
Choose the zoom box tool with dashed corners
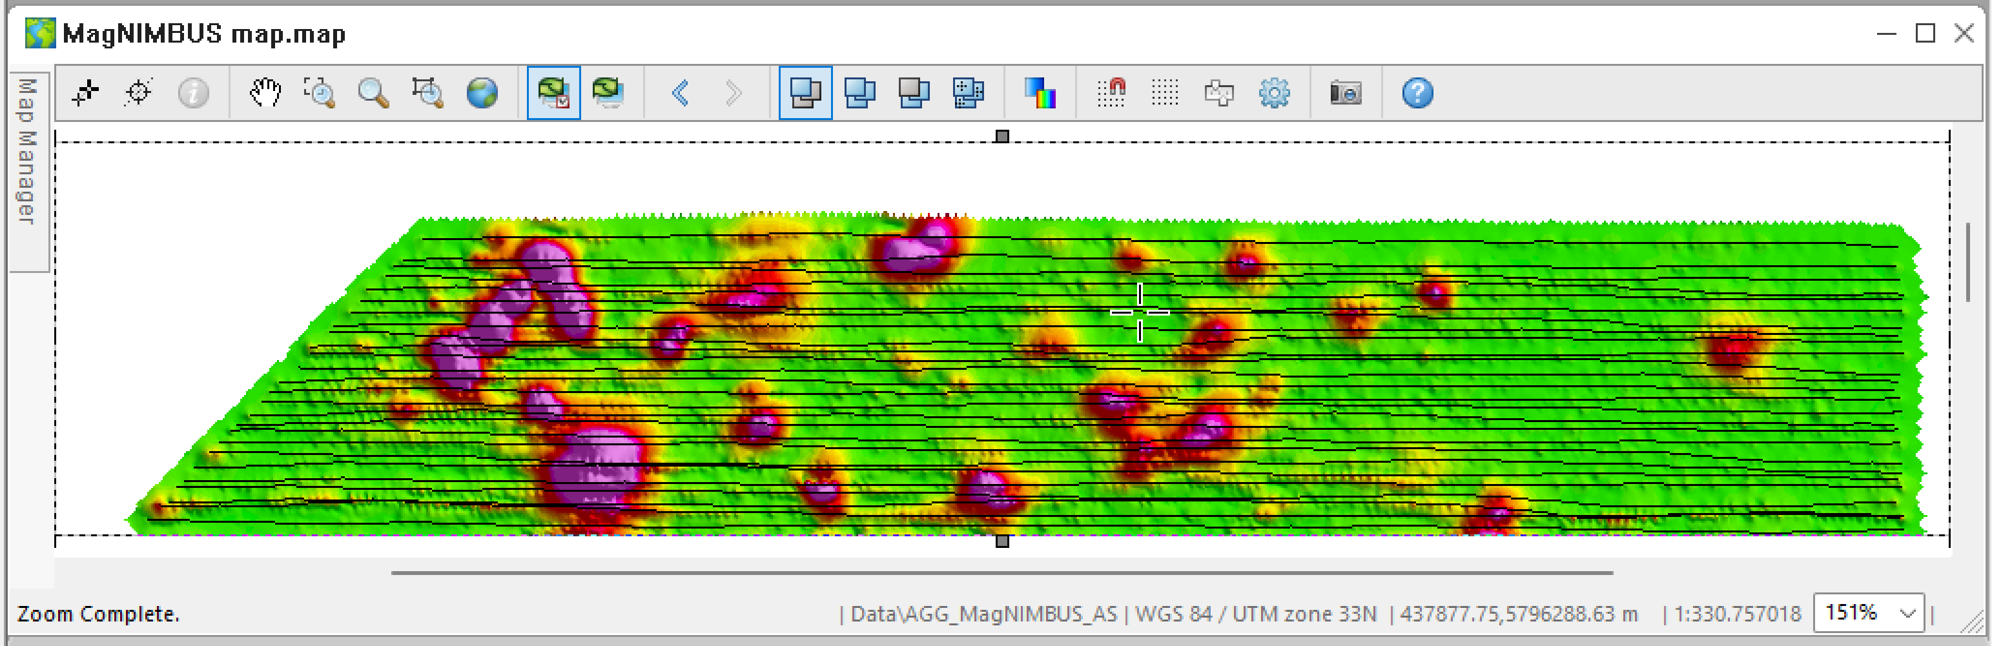(320, 93)
